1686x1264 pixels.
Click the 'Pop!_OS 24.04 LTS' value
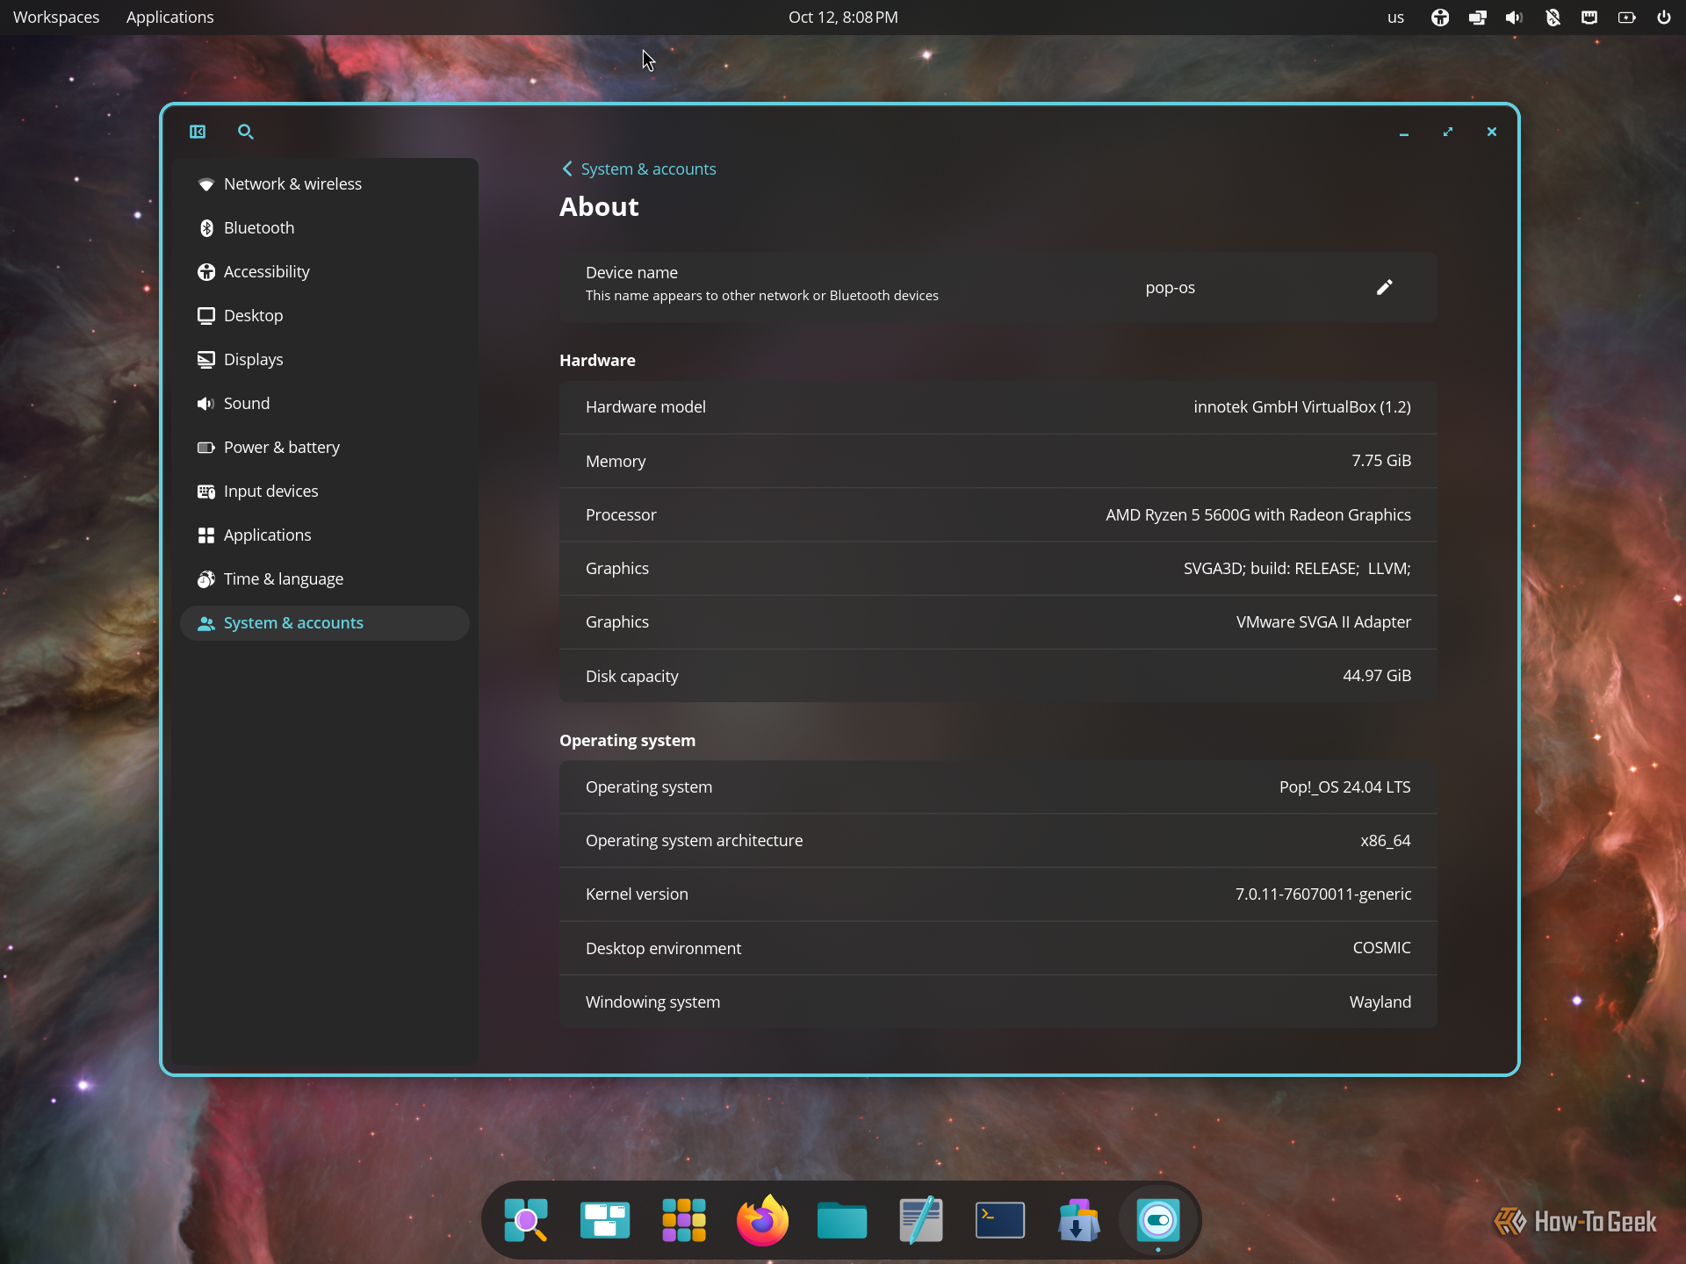pyautogui.click(x=1344, y=787)
